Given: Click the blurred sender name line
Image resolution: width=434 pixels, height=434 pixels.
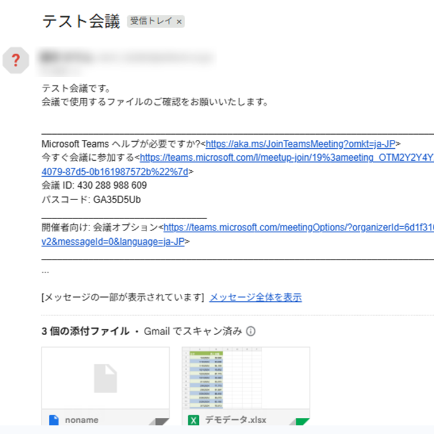Looking at the screenshot, I should (126, 57).
